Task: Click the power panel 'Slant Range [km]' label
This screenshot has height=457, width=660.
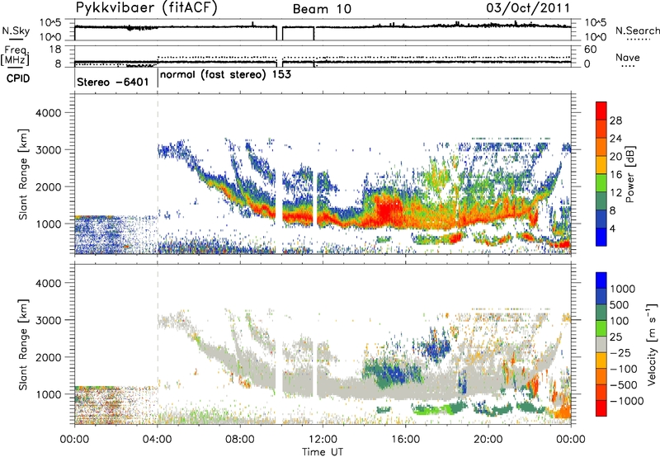Action: (x=23, y=174)
